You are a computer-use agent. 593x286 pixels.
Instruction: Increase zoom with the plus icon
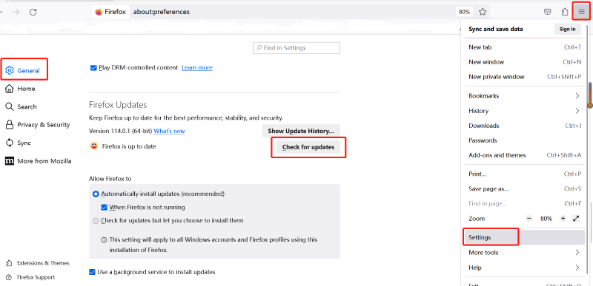point(563,219)
